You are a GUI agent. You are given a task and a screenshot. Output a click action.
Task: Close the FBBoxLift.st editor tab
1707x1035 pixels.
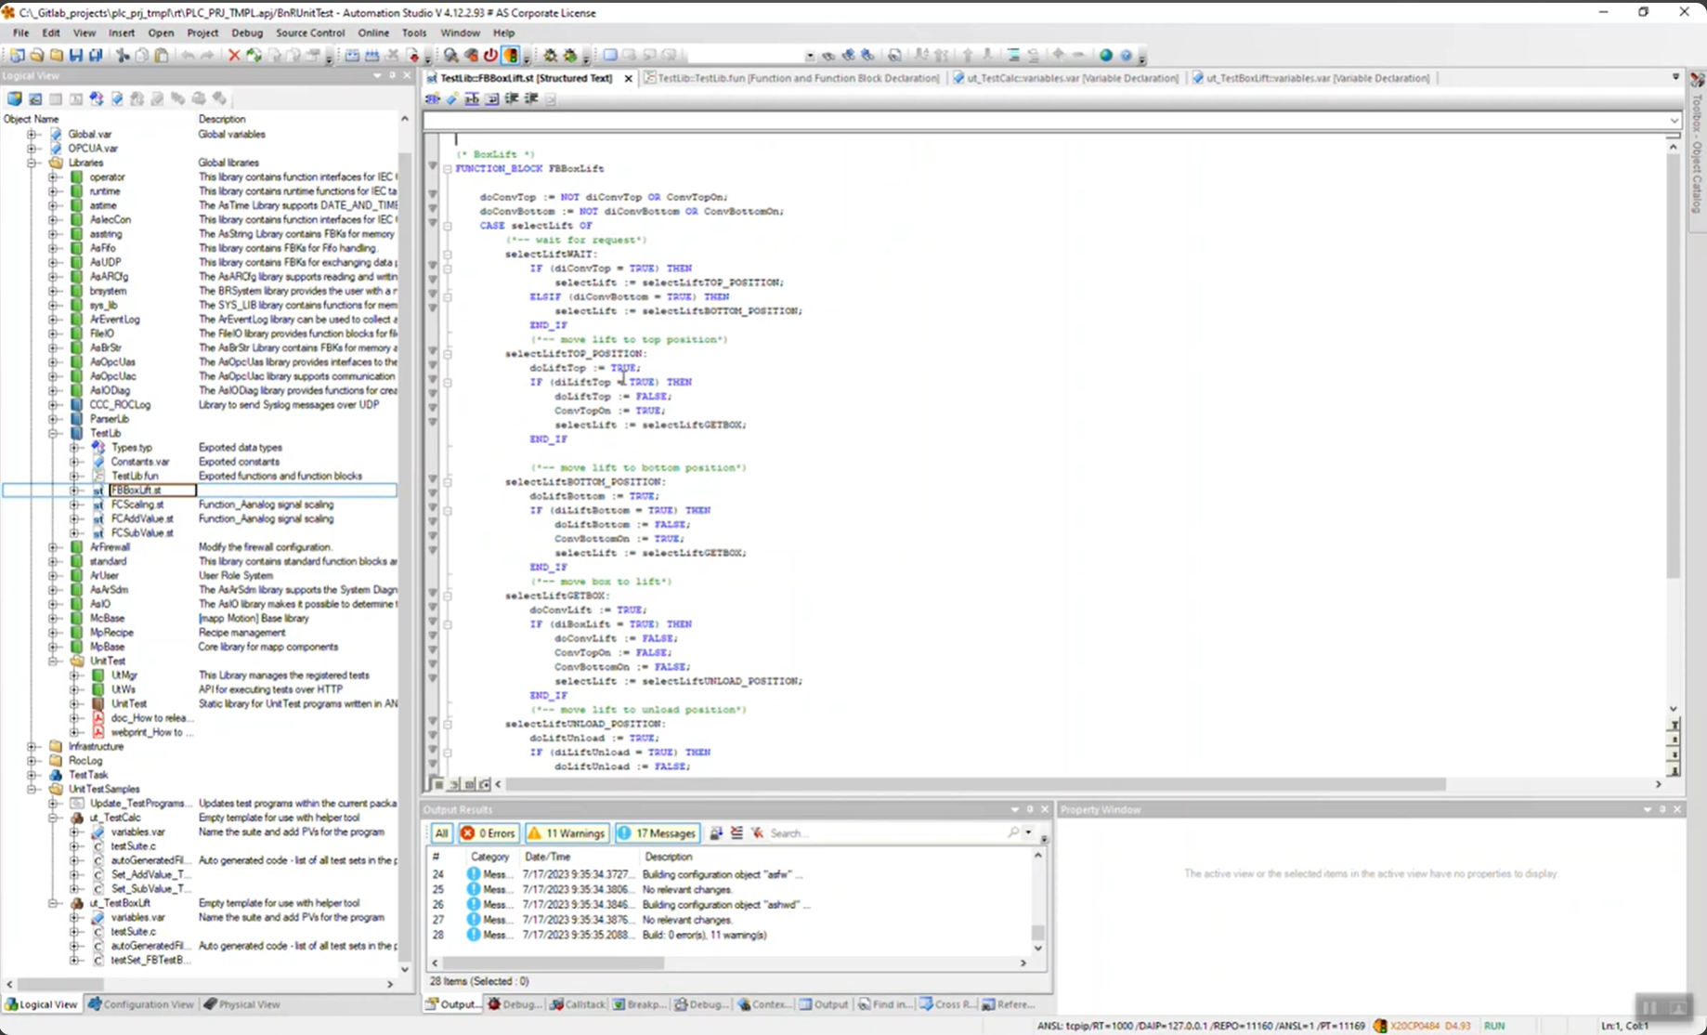629,78
